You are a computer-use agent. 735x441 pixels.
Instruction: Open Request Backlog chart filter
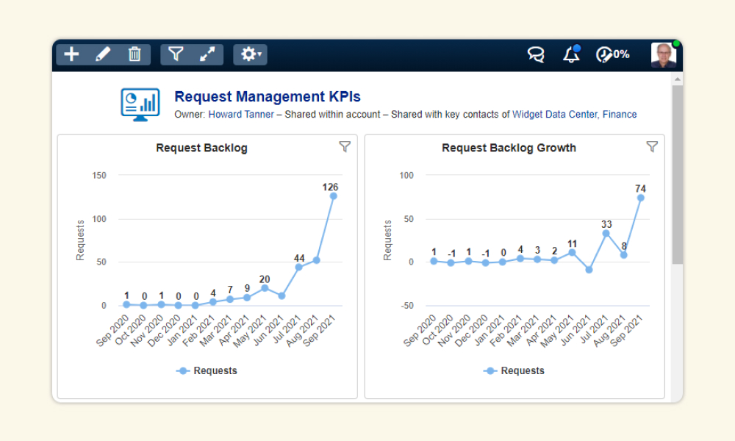345,147
